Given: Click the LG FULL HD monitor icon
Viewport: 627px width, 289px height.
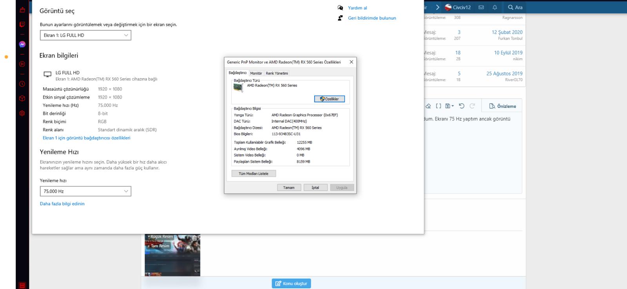Looking at the screenshot, I should pyautogui.click(x=47, y=74).
